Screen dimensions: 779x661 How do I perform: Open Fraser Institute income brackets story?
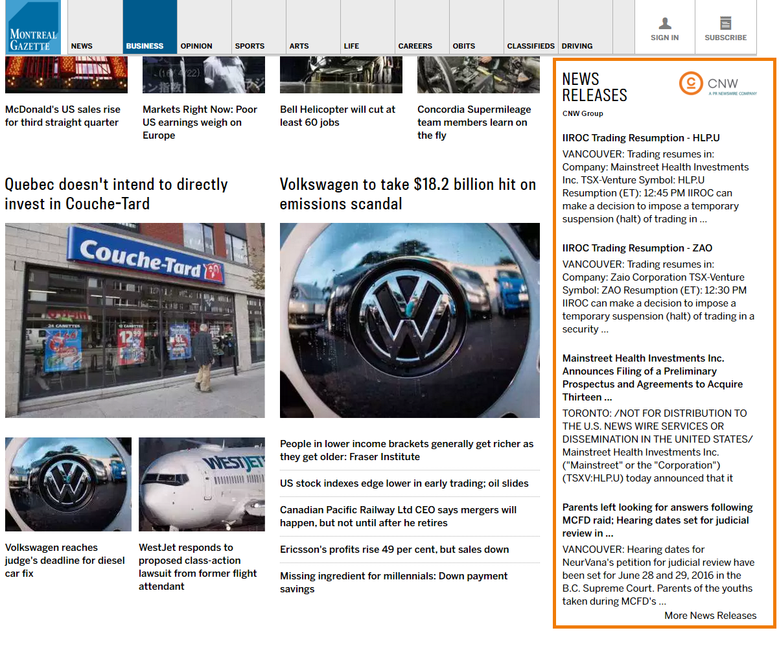407,450
